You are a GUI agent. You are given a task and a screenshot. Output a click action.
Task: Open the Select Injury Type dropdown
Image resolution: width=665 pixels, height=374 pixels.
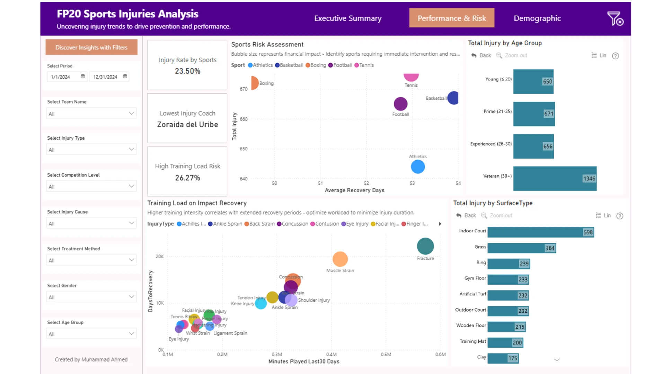tap(91, 149)
